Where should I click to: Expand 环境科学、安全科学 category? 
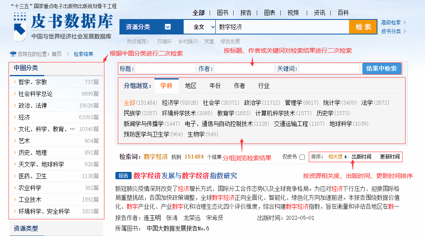44,211
